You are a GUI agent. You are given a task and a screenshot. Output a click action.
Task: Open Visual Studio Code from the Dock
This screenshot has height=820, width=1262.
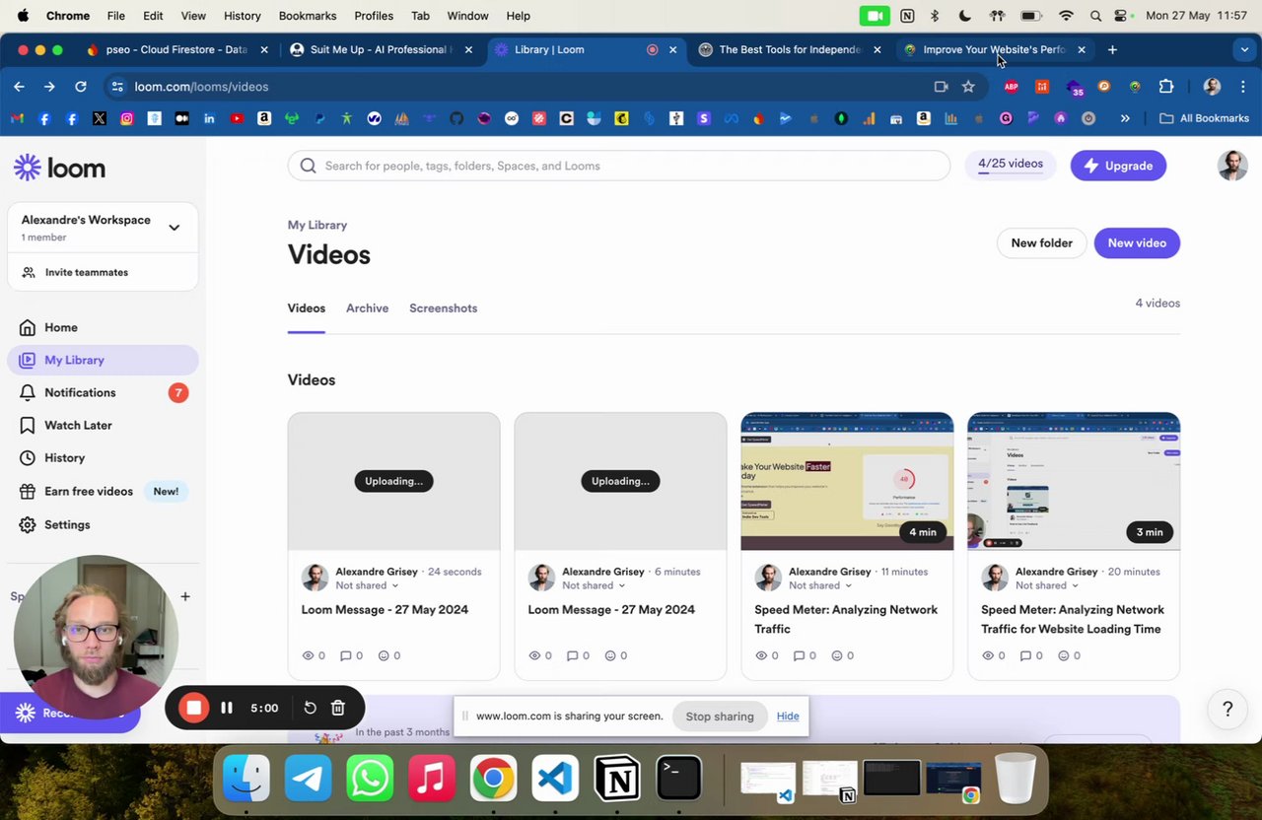[x=555, y=779]
